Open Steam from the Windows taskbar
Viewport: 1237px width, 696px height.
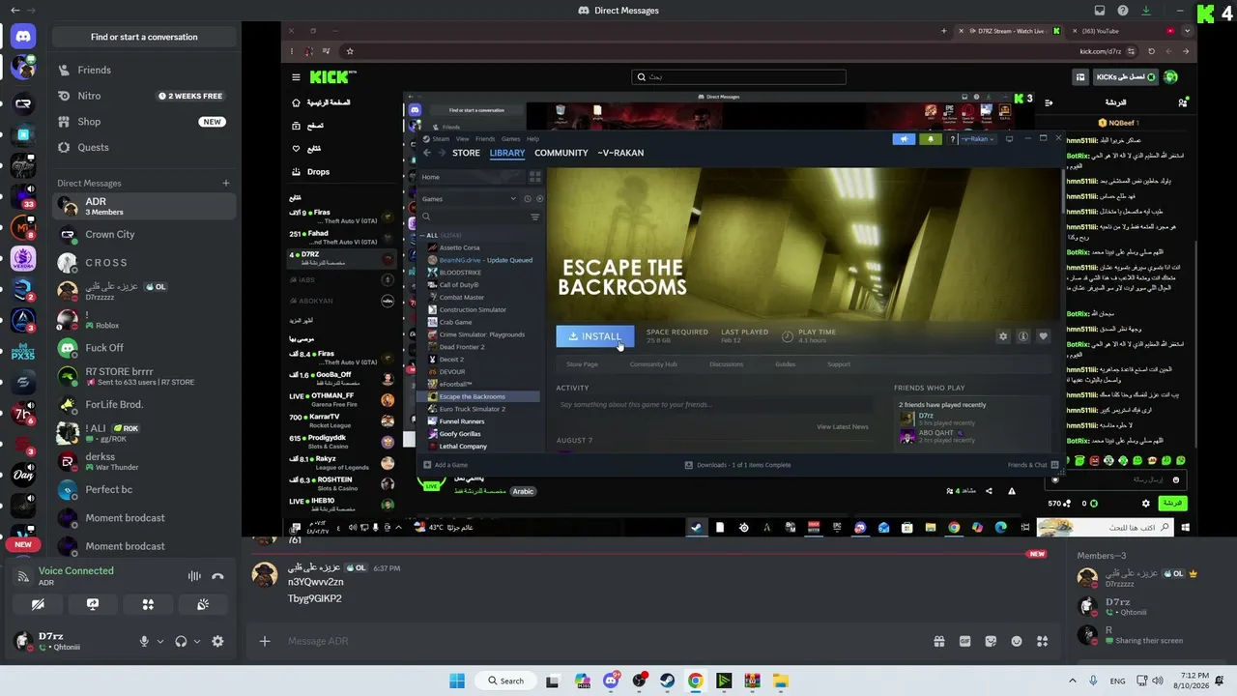click(667, 681)
